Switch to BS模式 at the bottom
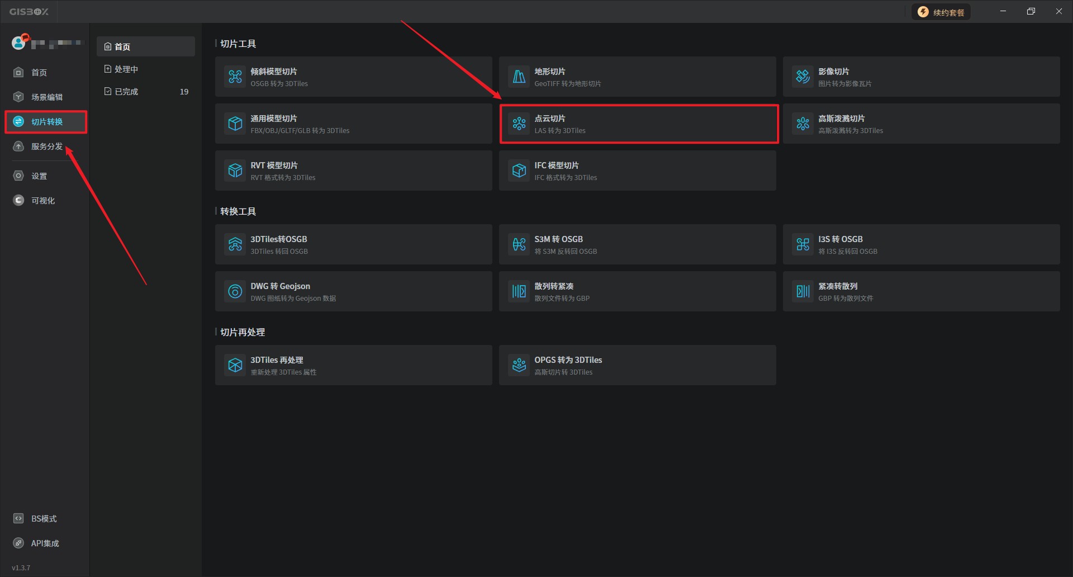Screen dimensions: 1073x577 [x=44, y=519]
